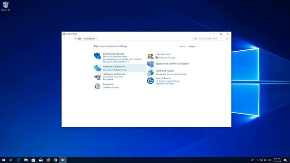
Task: Click the Control Panel taskbar button
Action: [x=63, y=160]
